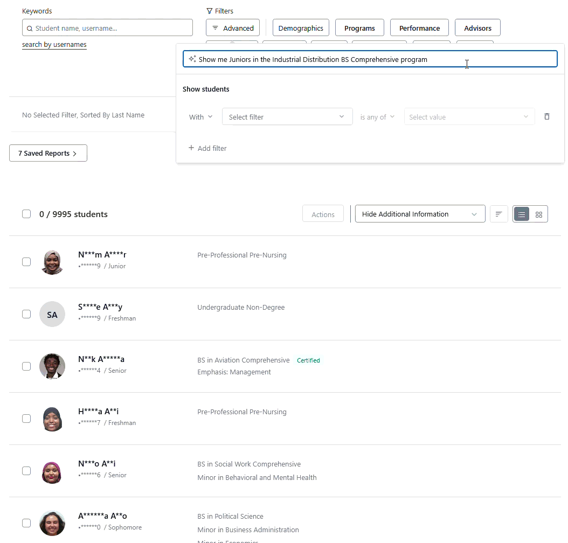The image size is (568, 543).
Task: Open student A******a A**o name link
Action: click(x=102, y=516)
